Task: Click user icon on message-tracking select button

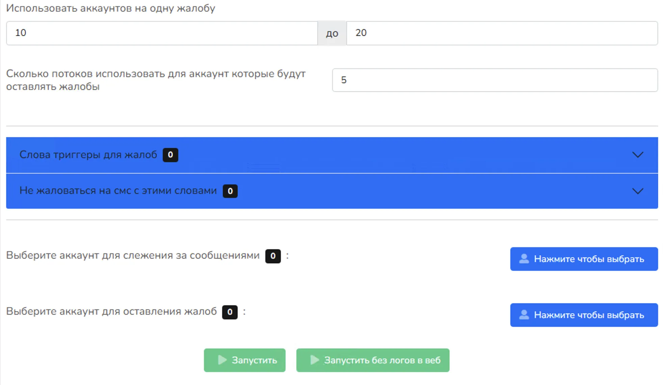Action: click(524, 259)
